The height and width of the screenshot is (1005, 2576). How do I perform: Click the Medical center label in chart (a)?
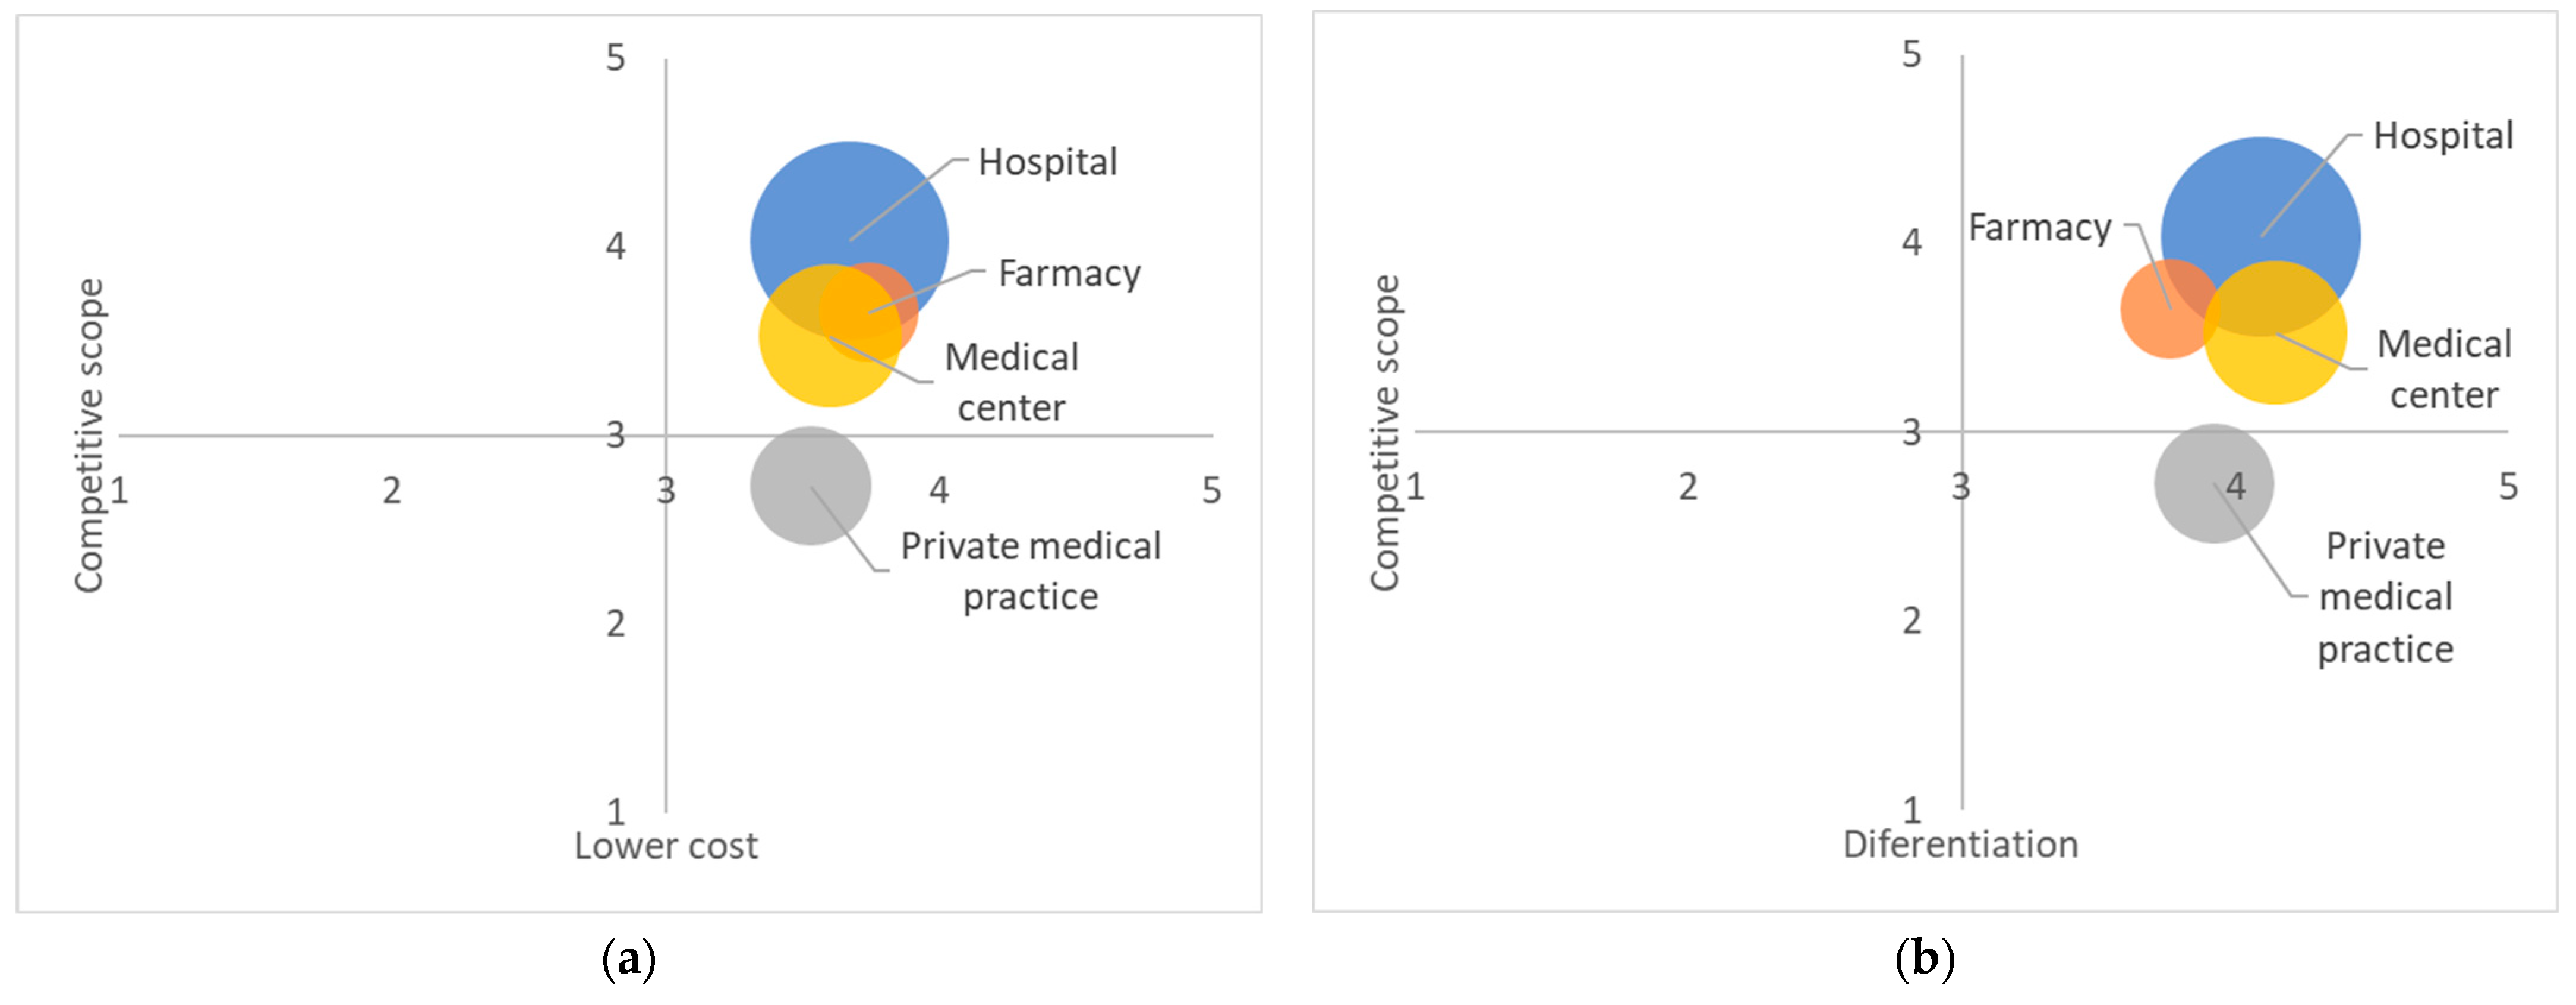[1012, 382]
